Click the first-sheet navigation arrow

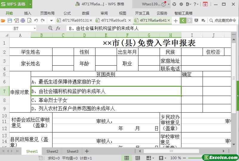pos(3,151)
